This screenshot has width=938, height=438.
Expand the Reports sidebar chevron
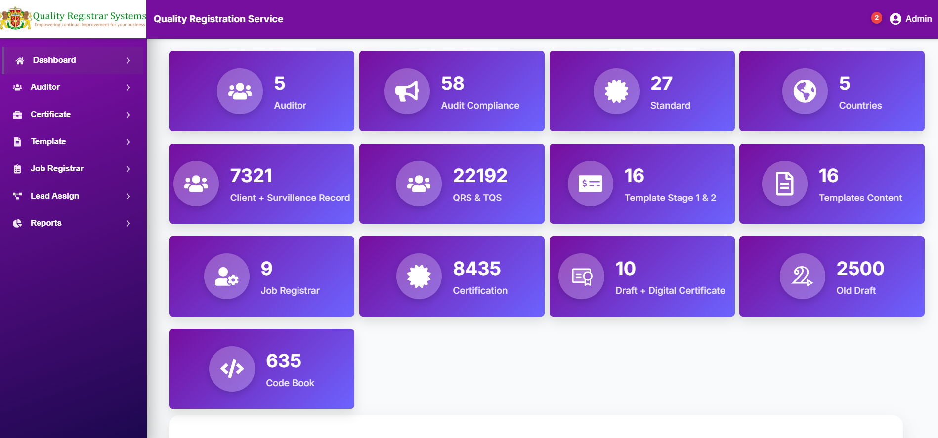[x=128, y=223]
